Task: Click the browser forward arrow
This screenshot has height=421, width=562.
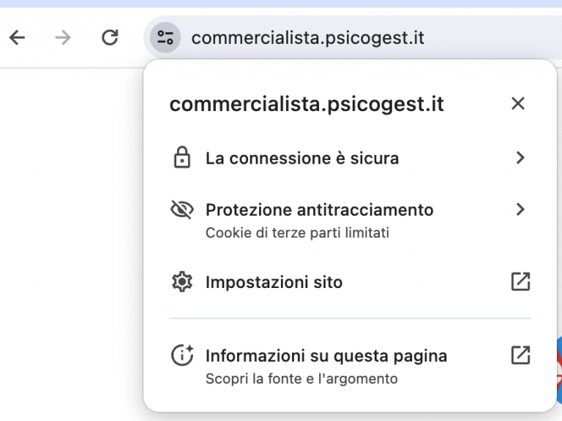Action: click(64, 38)
